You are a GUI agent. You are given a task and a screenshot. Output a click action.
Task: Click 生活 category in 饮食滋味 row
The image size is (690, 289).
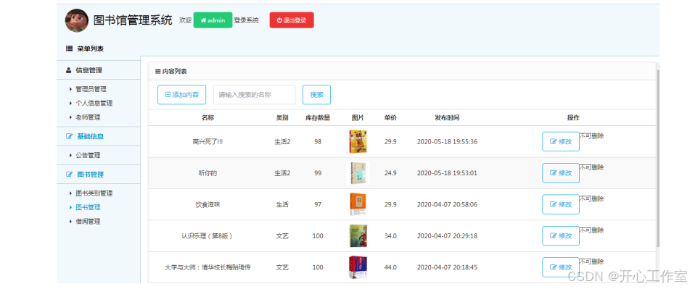click(282, 205)
